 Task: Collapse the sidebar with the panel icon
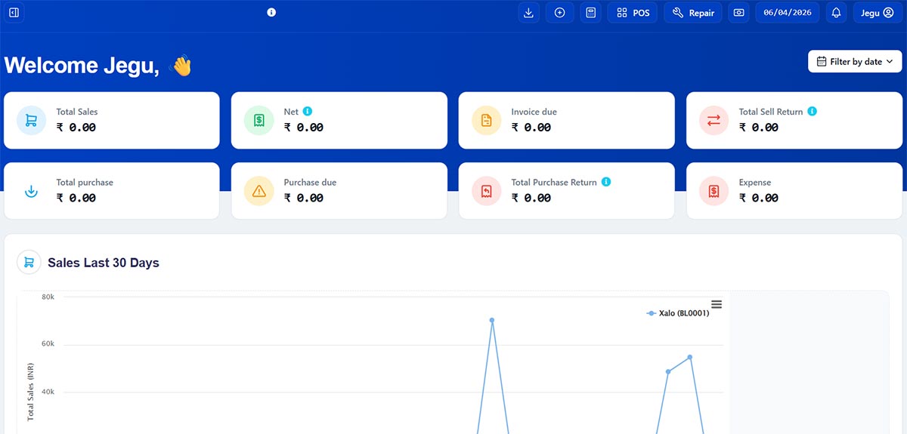pyautogui.click(x=14, y=13)
